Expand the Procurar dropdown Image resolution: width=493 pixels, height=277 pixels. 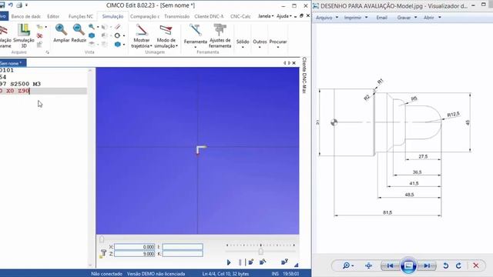278,43
